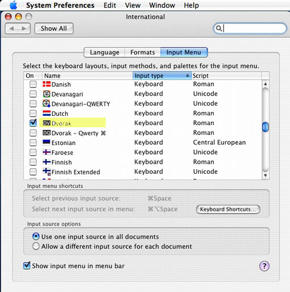Click the Dvorak - Qwerty DQ icon

47,133
